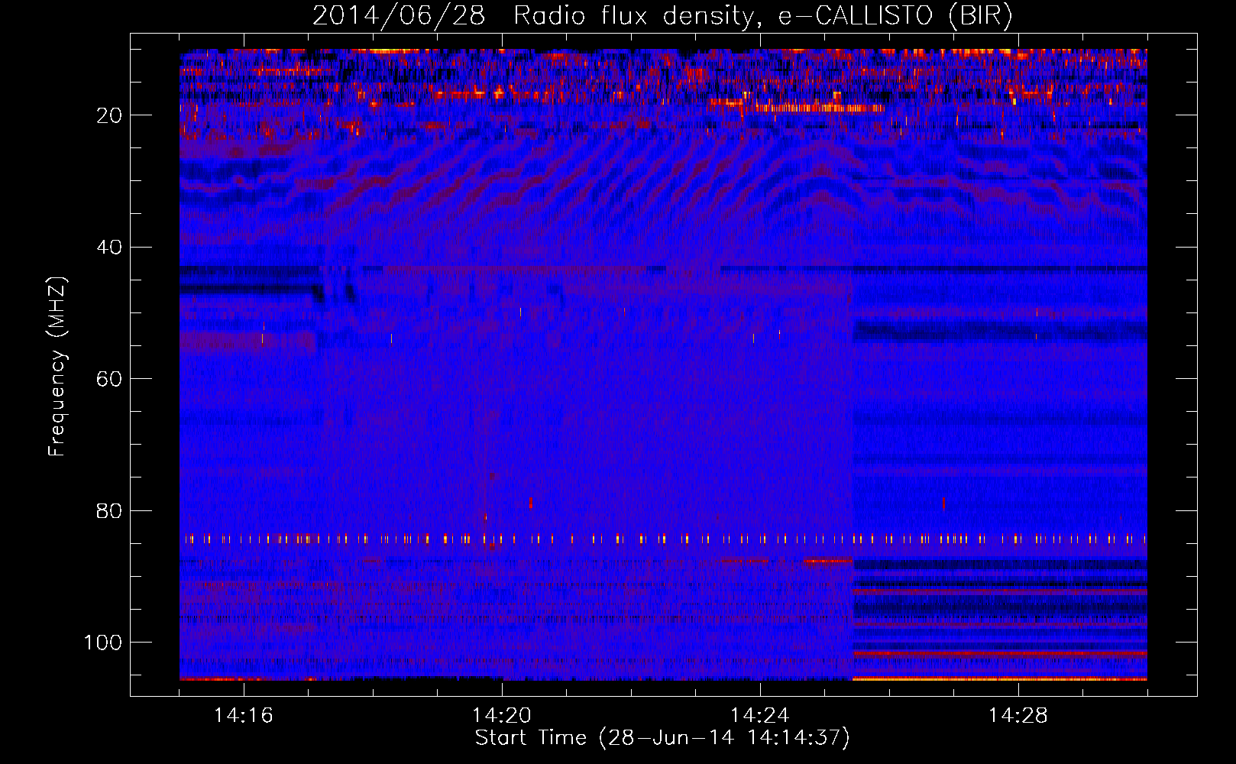Click the 80 frequency tick label

pyautogui.click(x=110, y=511)
